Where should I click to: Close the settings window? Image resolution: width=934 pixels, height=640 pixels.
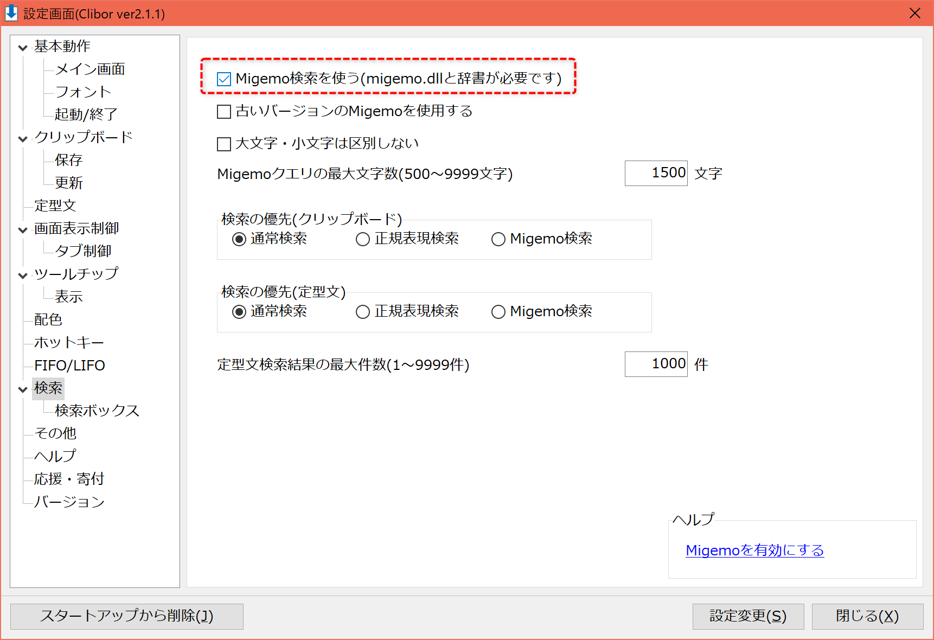point(915,13)
